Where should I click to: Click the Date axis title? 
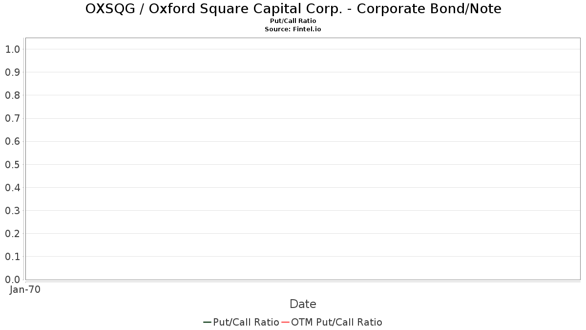pos(303,304)
